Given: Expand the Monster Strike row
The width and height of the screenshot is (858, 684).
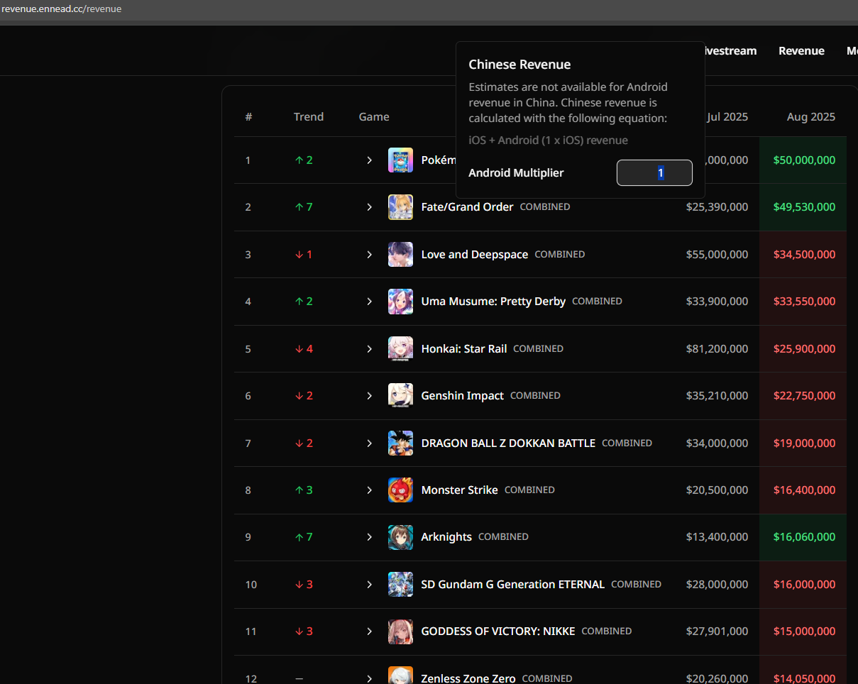Looking at the screenshot, I should (369, 490).
